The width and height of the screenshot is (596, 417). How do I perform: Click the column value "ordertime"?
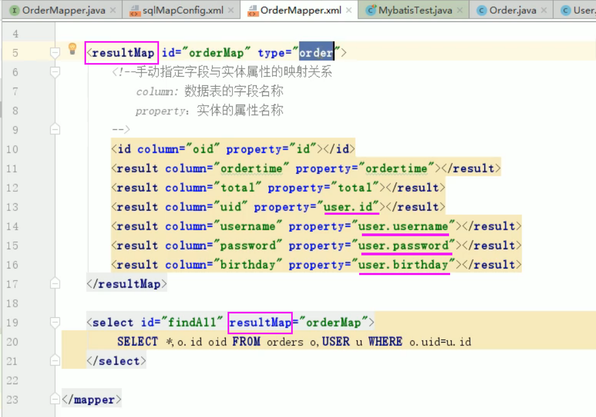252,168
